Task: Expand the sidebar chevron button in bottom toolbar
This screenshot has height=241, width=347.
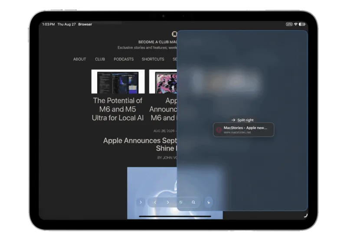Action: click(x=141, y=202)
